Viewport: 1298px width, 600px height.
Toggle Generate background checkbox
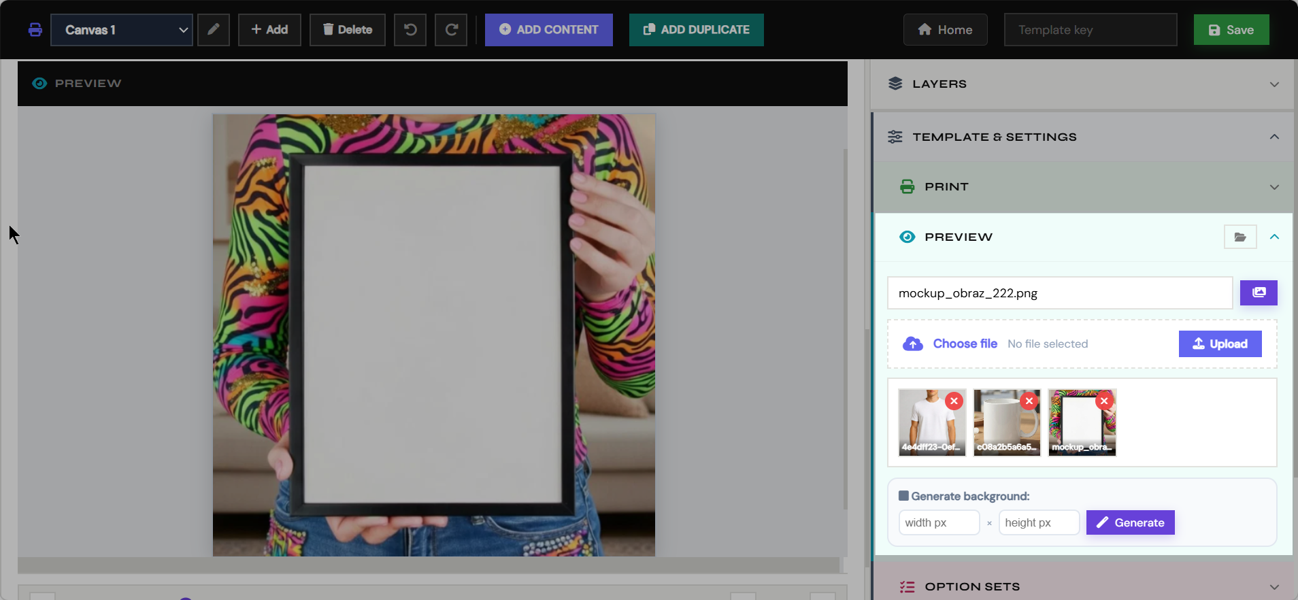(x=903, y=496)
